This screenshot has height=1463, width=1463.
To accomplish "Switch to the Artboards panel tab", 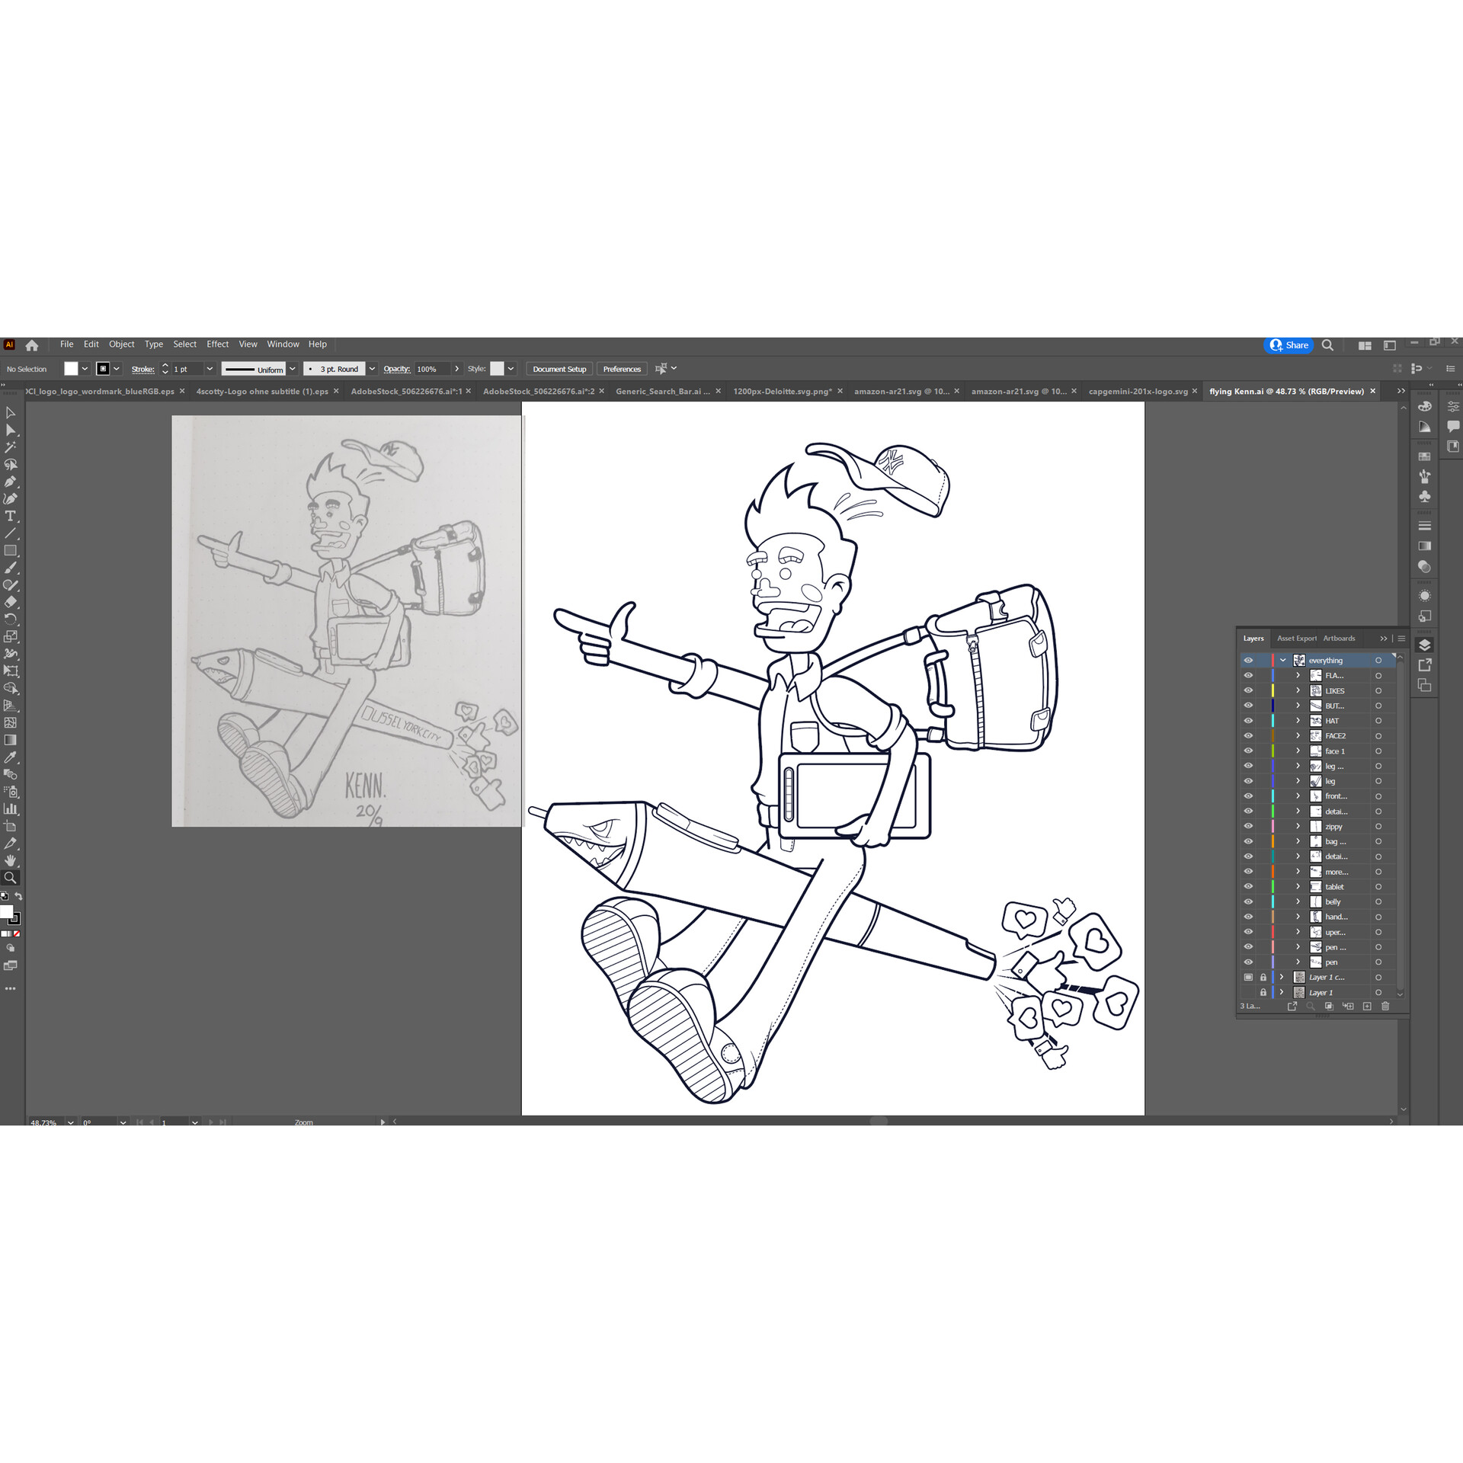I will (1339, 639).
